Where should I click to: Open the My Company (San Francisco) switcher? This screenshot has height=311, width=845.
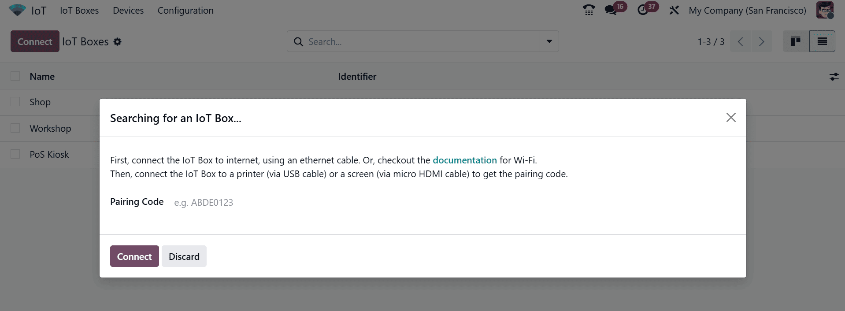click(747, 11)
